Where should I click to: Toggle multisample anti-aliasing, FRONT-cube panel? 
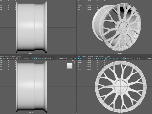(52, 58)
